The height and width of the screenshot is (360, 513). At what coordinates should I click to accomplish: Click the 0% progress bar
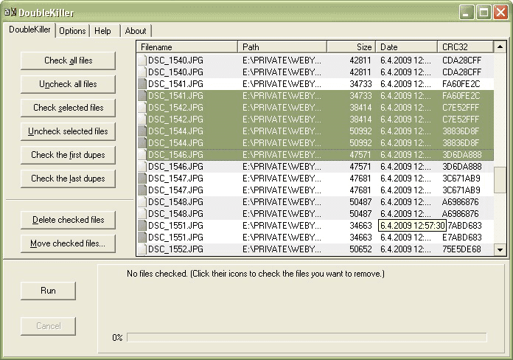tap(307, 337)
